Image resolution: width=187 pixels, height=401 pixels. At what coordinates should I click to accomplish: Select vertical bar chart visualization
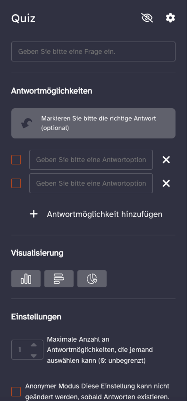tap(26, 279)
